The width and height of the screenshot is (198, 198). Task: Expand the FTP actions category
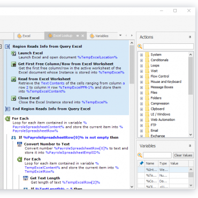tap(141, 125)
